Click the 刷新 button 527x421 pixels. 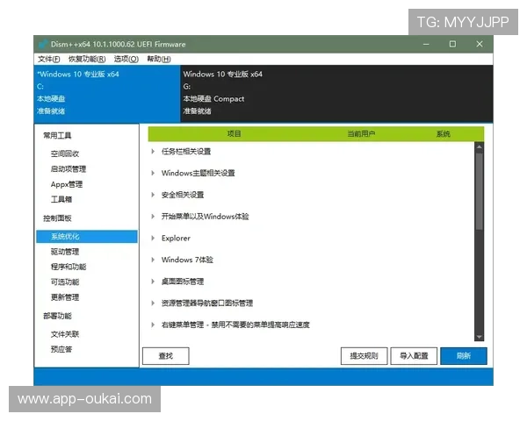464,356
